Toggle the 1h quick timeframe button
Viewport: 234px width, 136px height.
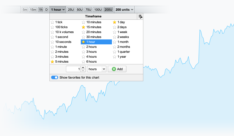pos(40,10)
